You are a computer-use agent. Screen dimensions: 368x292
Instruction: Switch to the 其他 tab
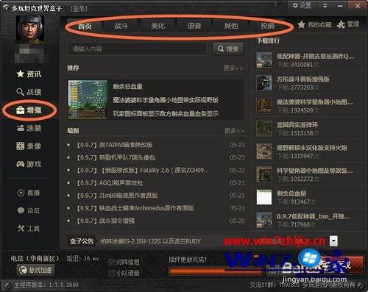click(231, 26)
